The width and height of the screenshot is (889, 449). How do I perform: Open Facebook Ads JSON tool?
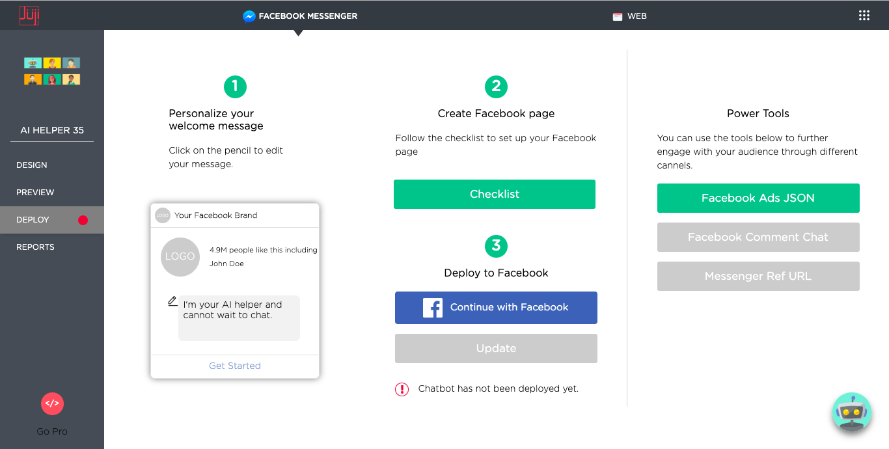click(758, 198)
